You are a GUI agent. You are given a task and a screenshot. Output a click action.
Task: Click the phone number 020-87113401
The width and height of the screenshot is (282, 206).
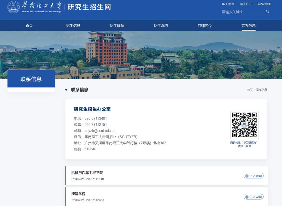(x=96, y=119)
